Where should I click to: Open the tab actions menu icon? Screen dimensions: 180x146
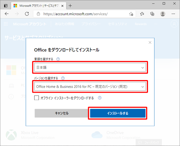pos(6,6)
